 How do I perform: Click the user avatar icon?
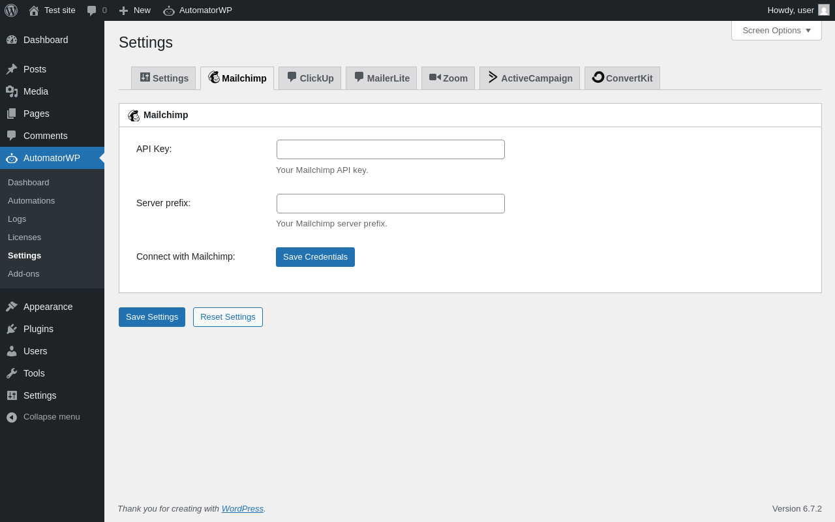click(824, 10)
